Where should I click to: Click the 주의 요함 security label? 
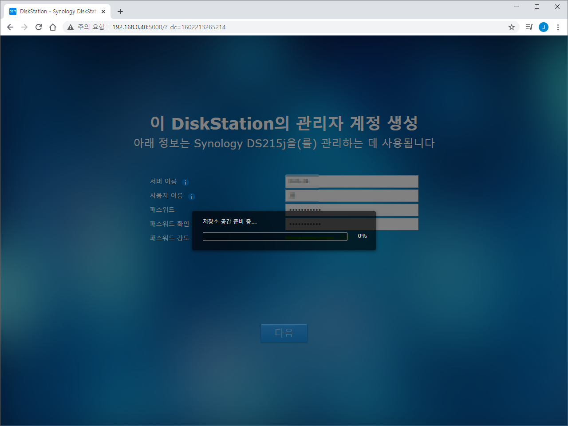coord(91,27)
